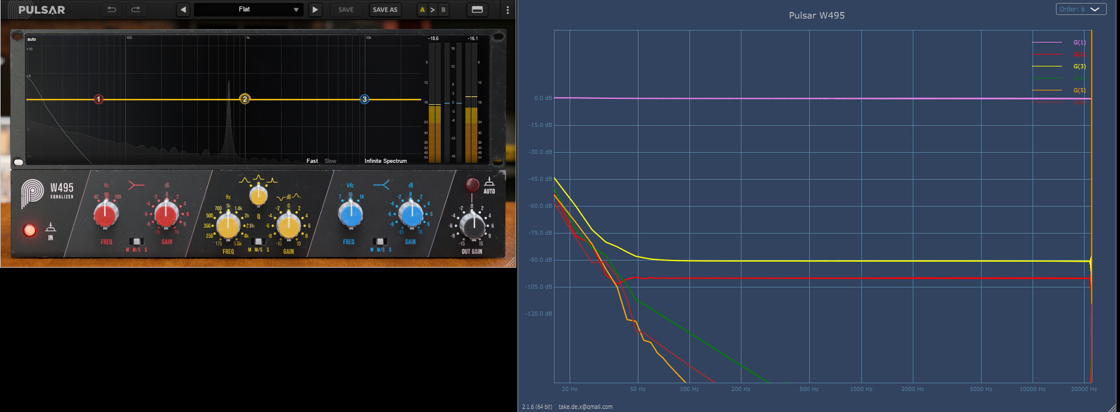Viewport: 1120px width, 412px height.
Task: Click G(6) legend entry in graph
Action: [x=1059, y=102]
